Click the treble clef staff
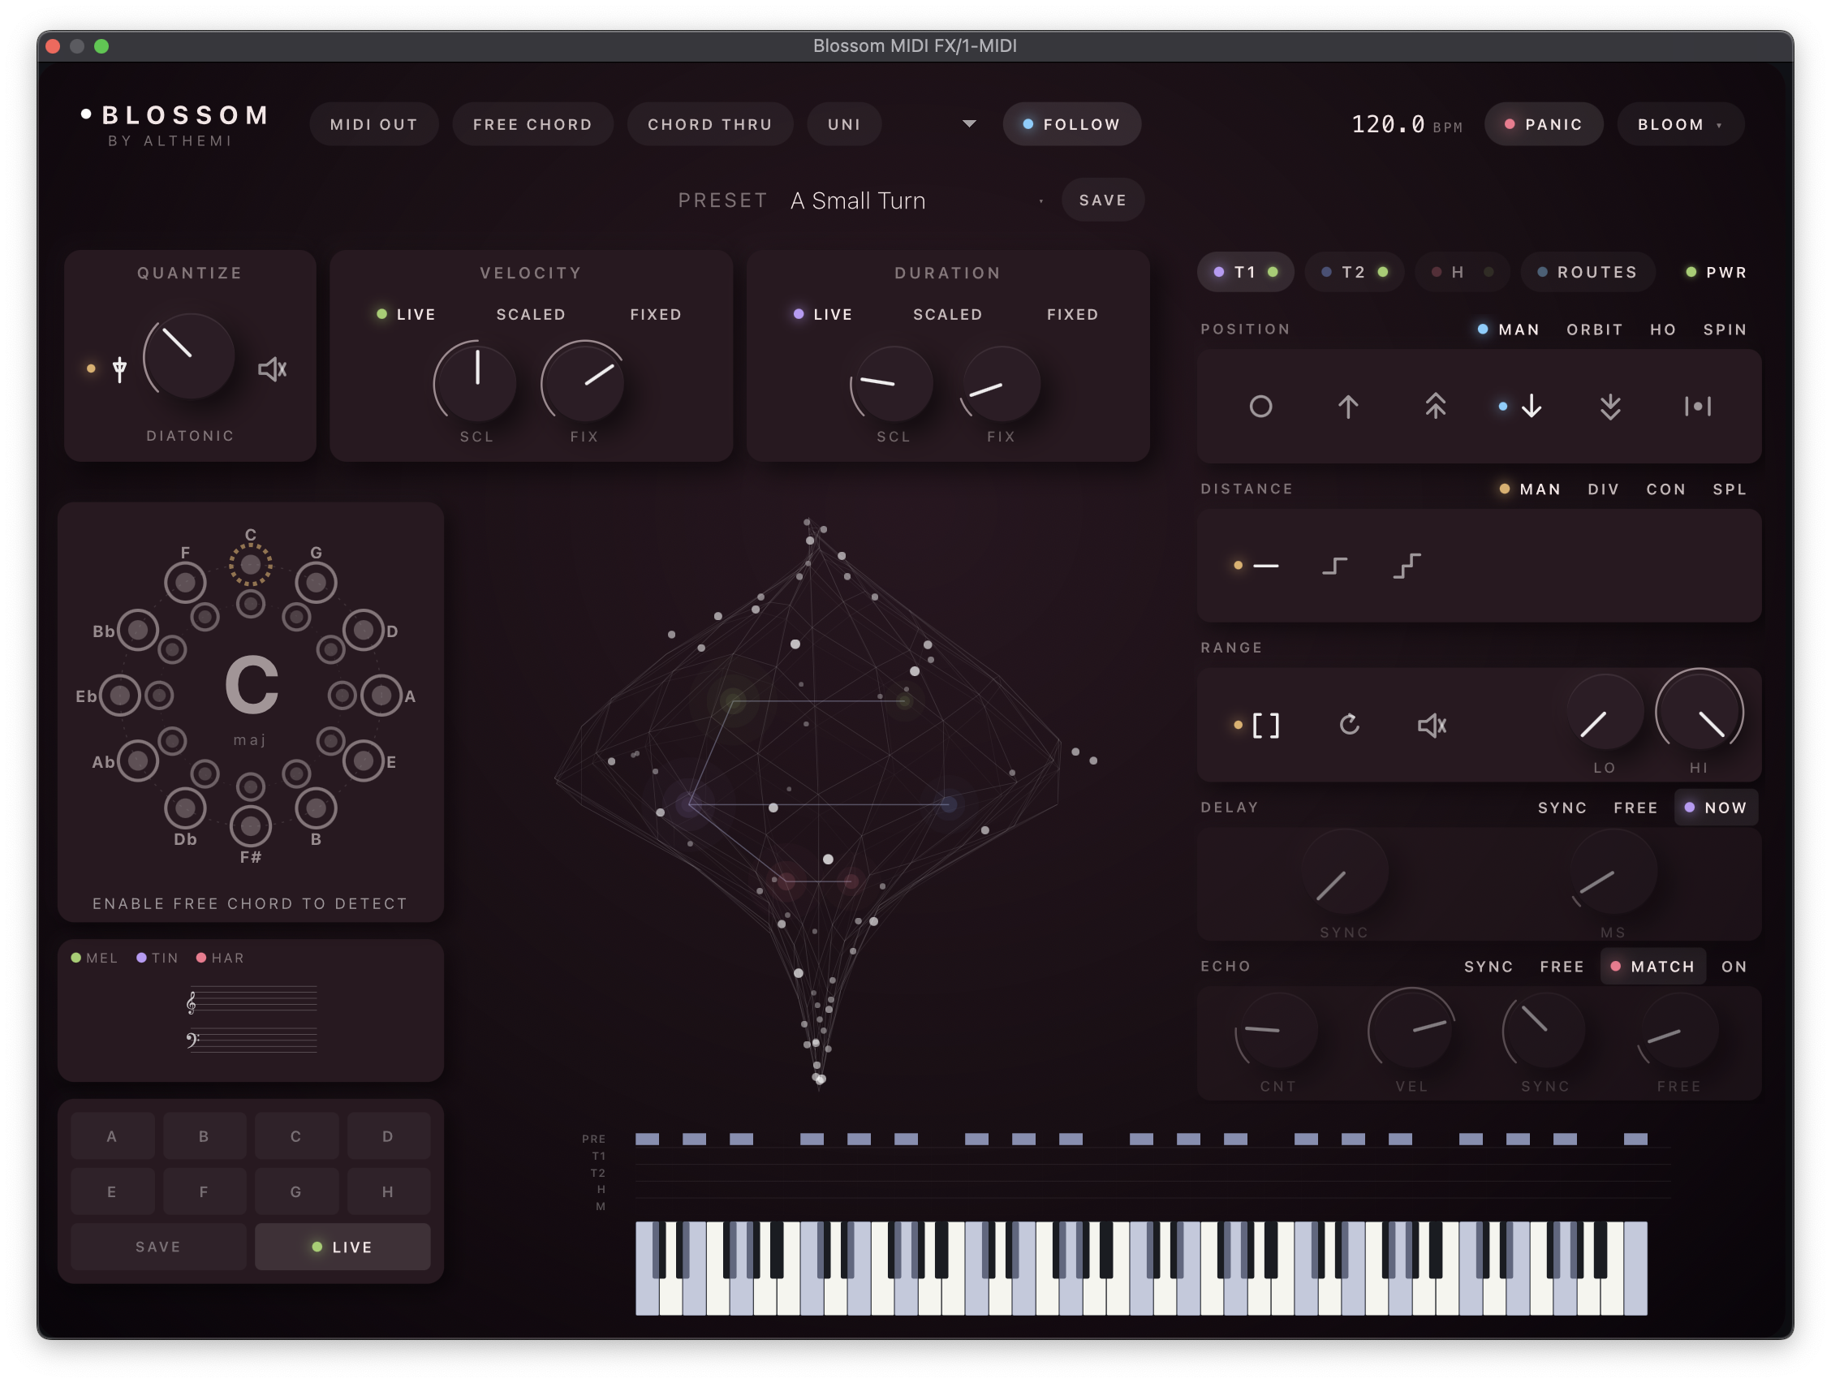This screenshot has height=1383, width=1831. click(x=252, y=1001)
